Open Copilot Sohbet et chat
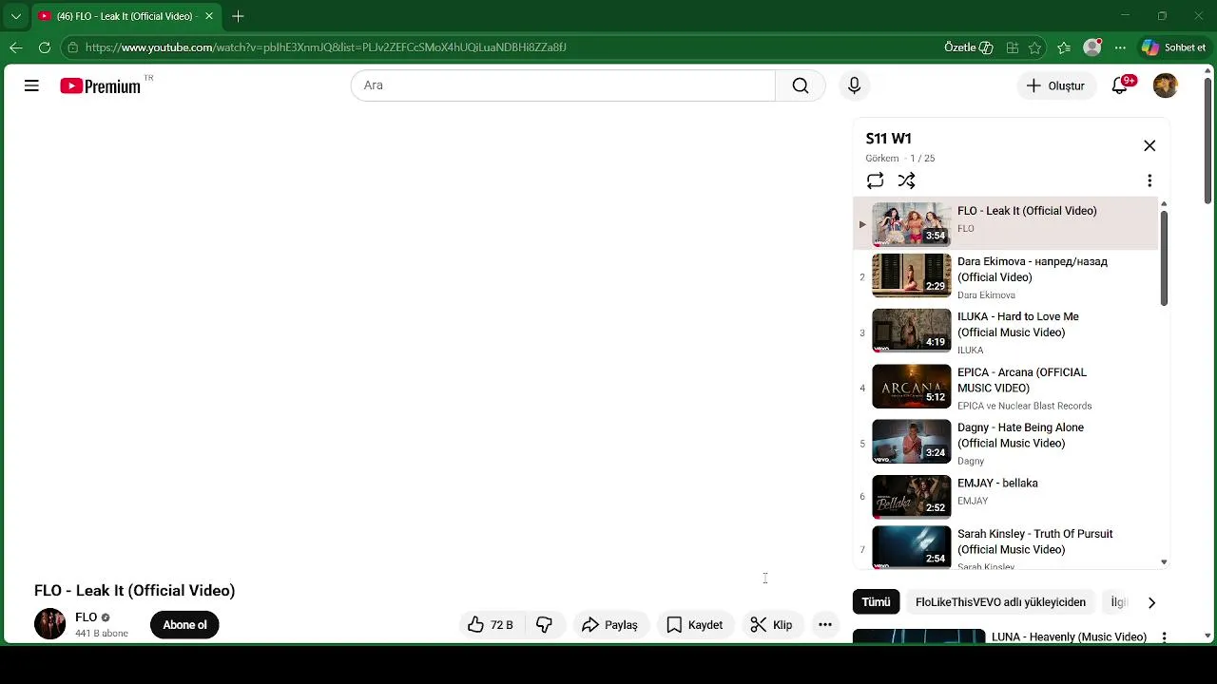Viewport: 1217px width, 684px height. tap(1174, 47)
